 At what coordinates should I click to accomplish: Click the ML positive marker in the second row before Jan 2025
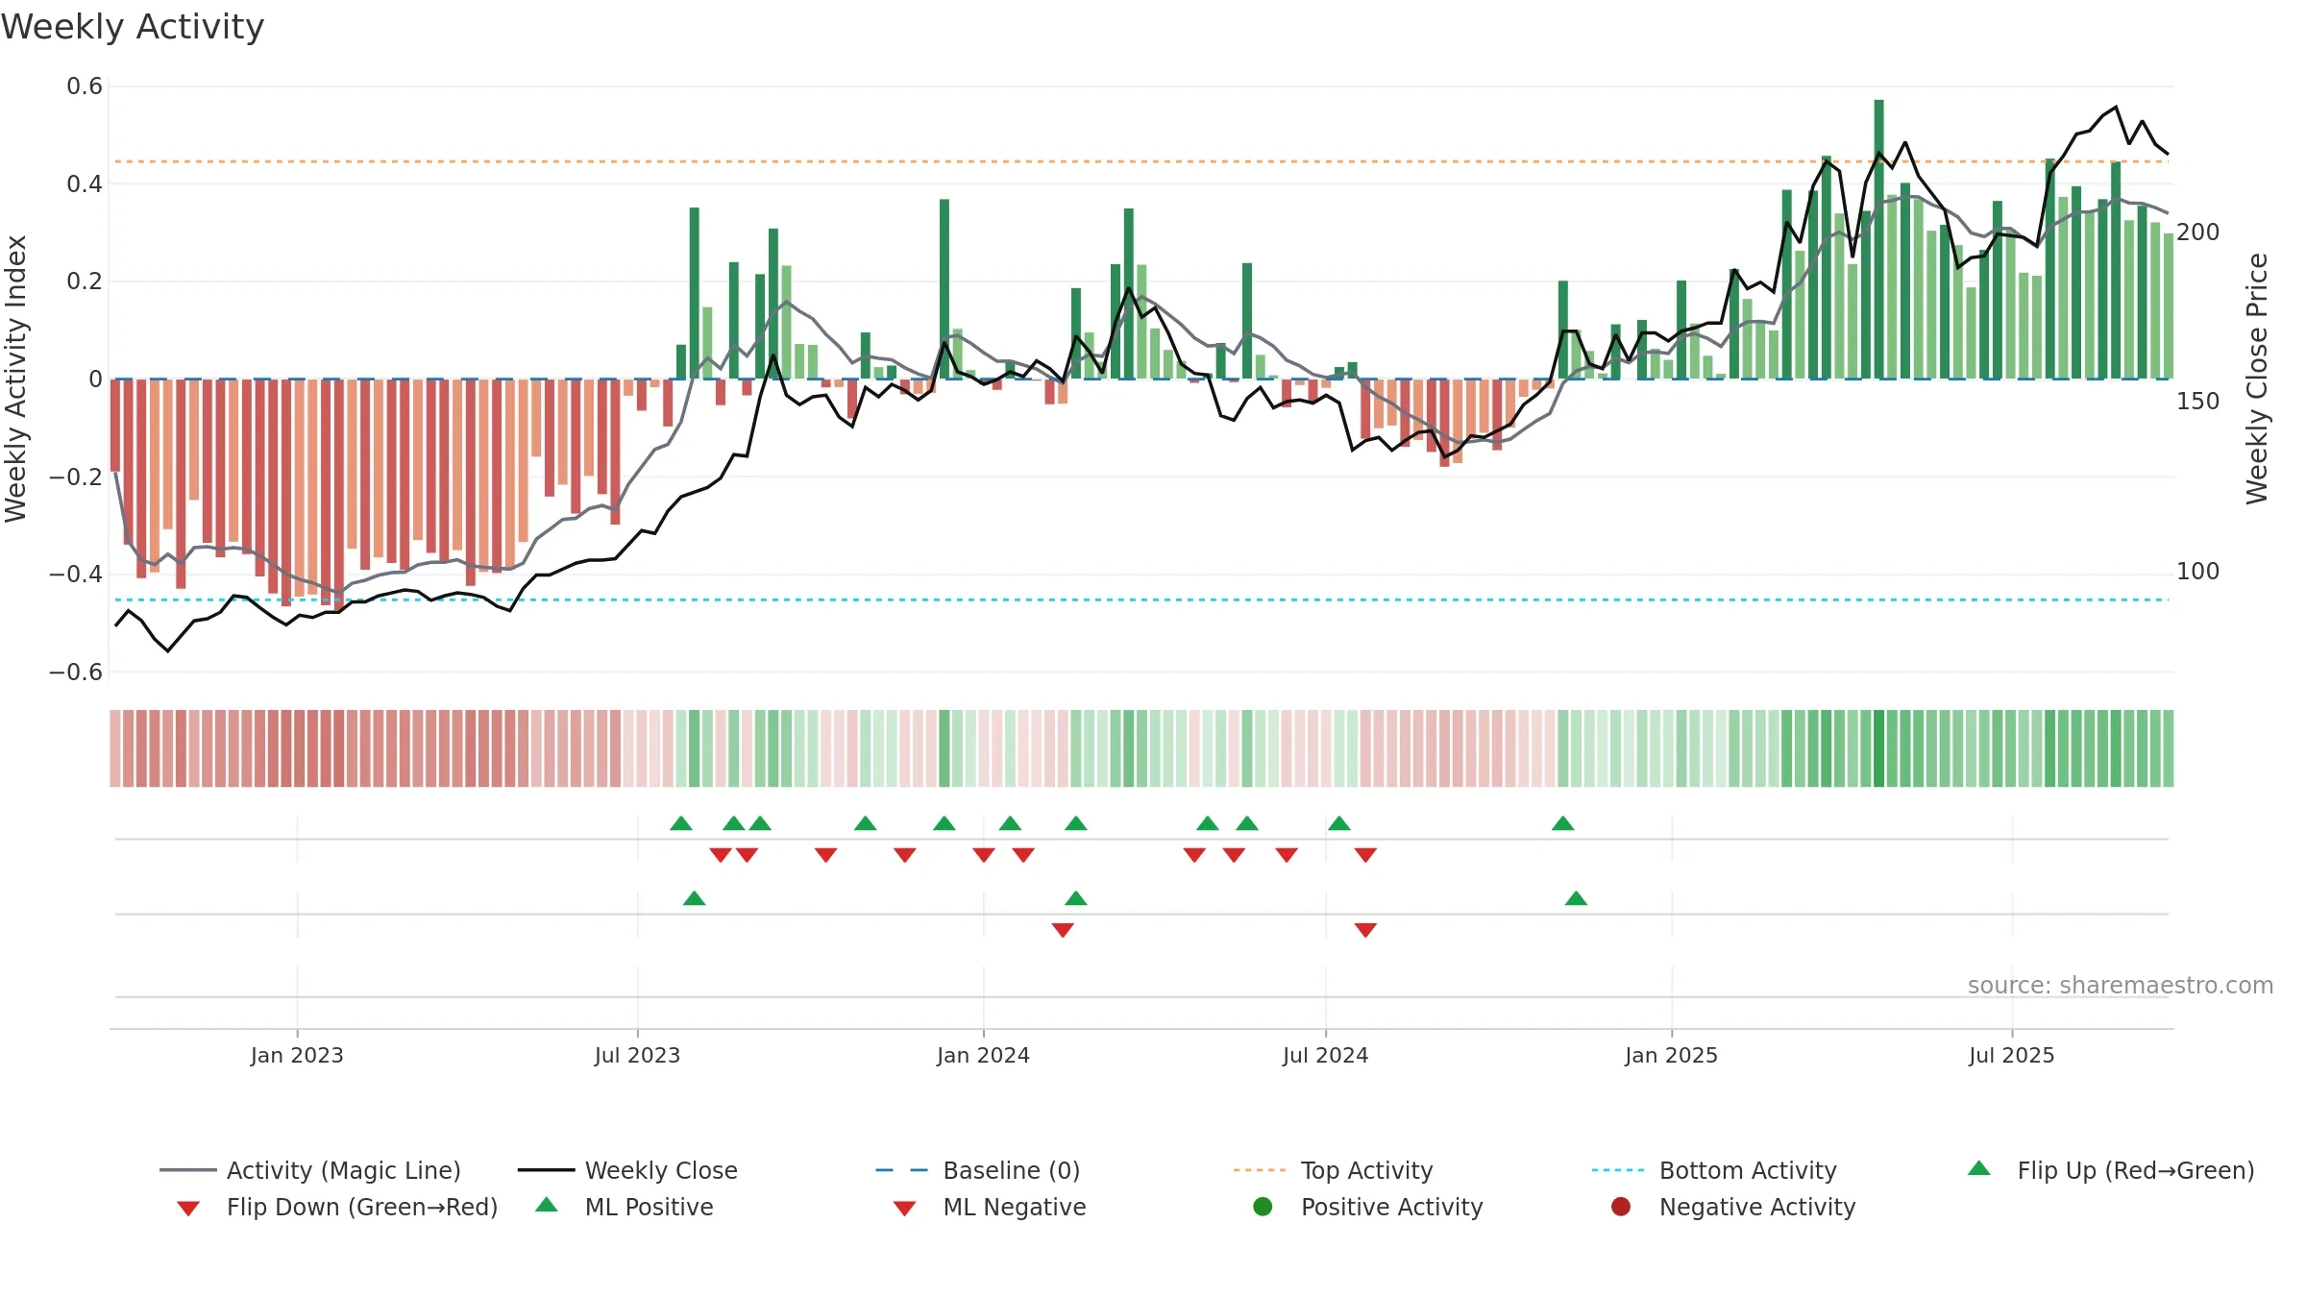1576,898
